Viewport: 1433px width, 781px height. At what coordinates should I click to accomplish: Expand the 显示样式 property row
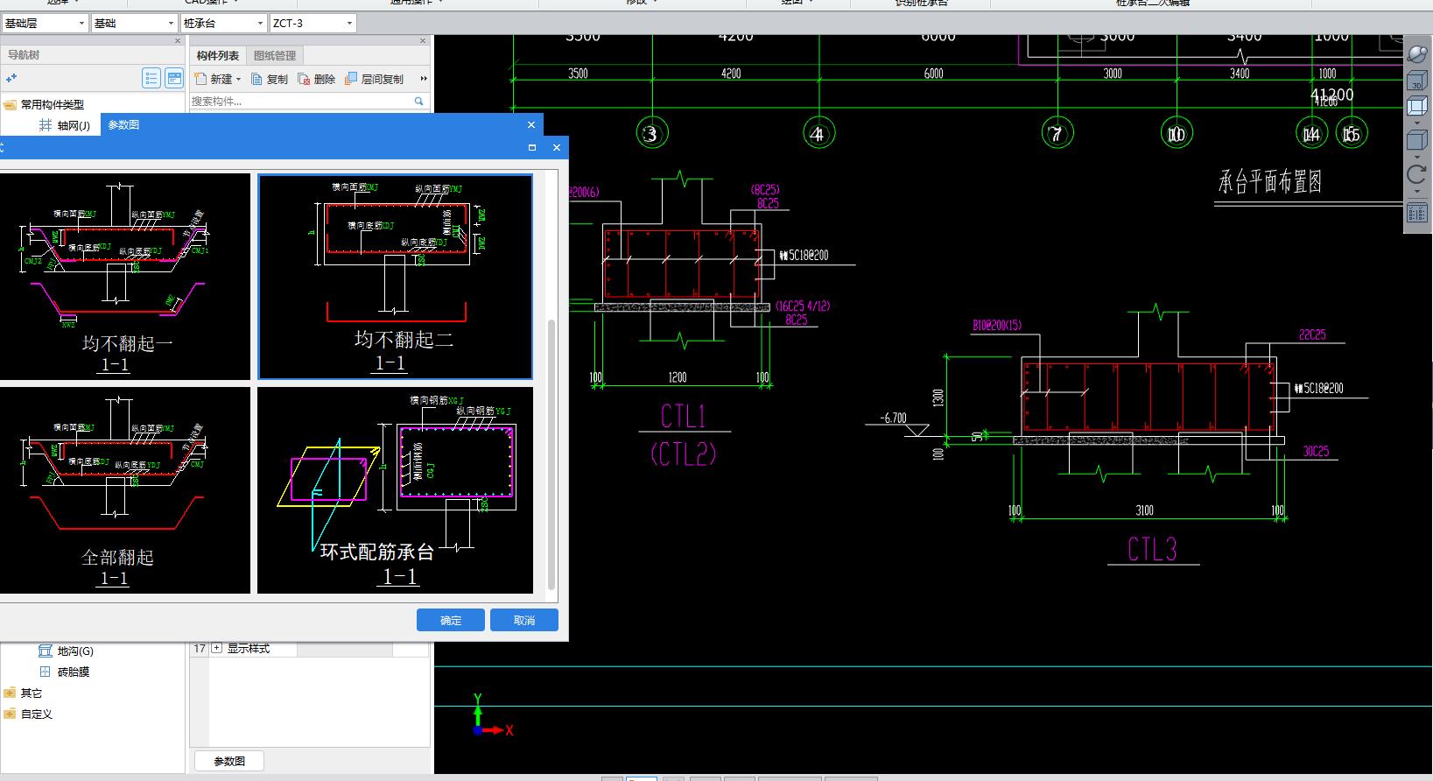217,649
